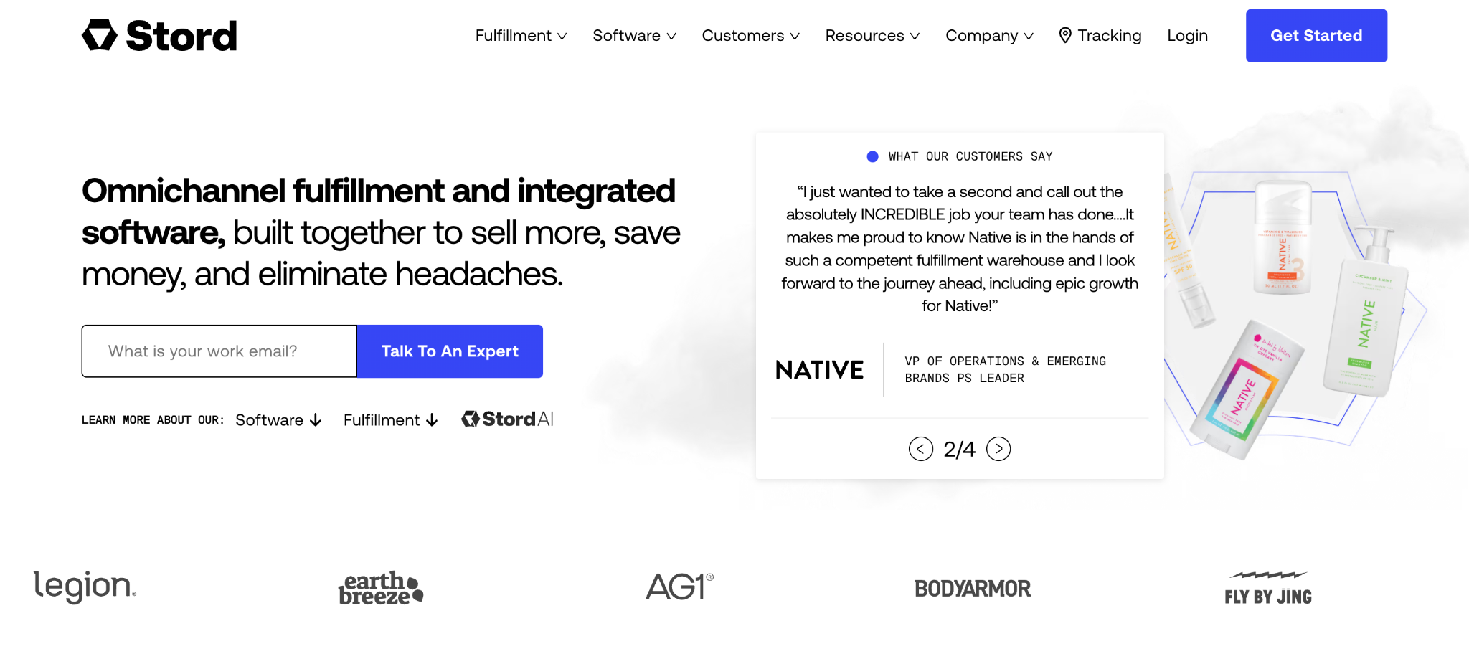The height and width of the screenshot is (669, 1469).
Task: Click the Stord logo in header
Action: click(159, 35)
